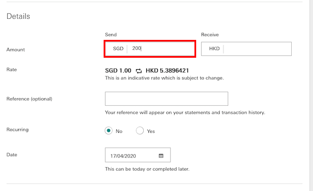Click the SGD currency label in Send
Image resolution: width=313 pixels, height=191 pixels.
click(x=118, y=48)
